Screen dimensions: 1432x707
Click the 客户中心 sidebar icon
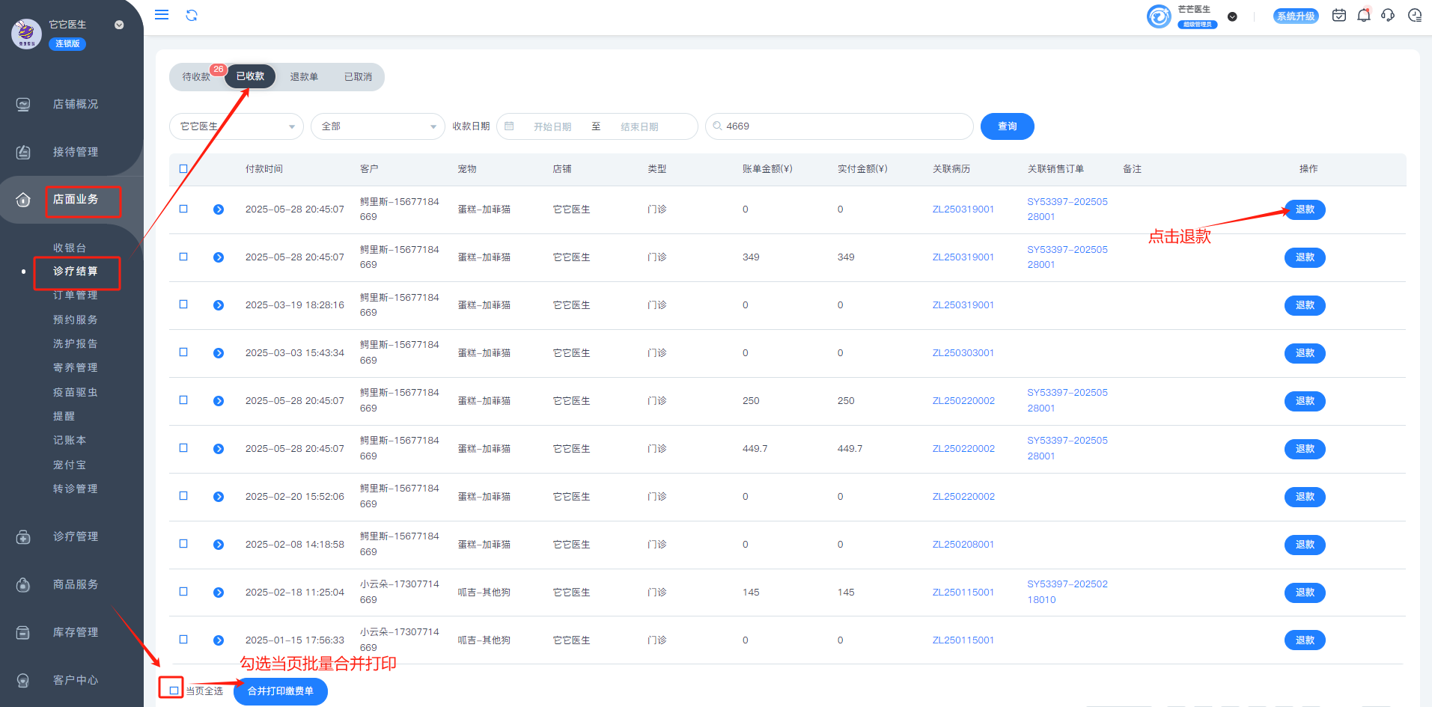[23, 681]
